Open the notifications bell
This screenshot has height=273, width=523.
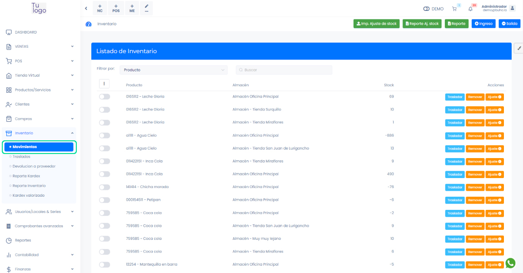tap(470, 9)
